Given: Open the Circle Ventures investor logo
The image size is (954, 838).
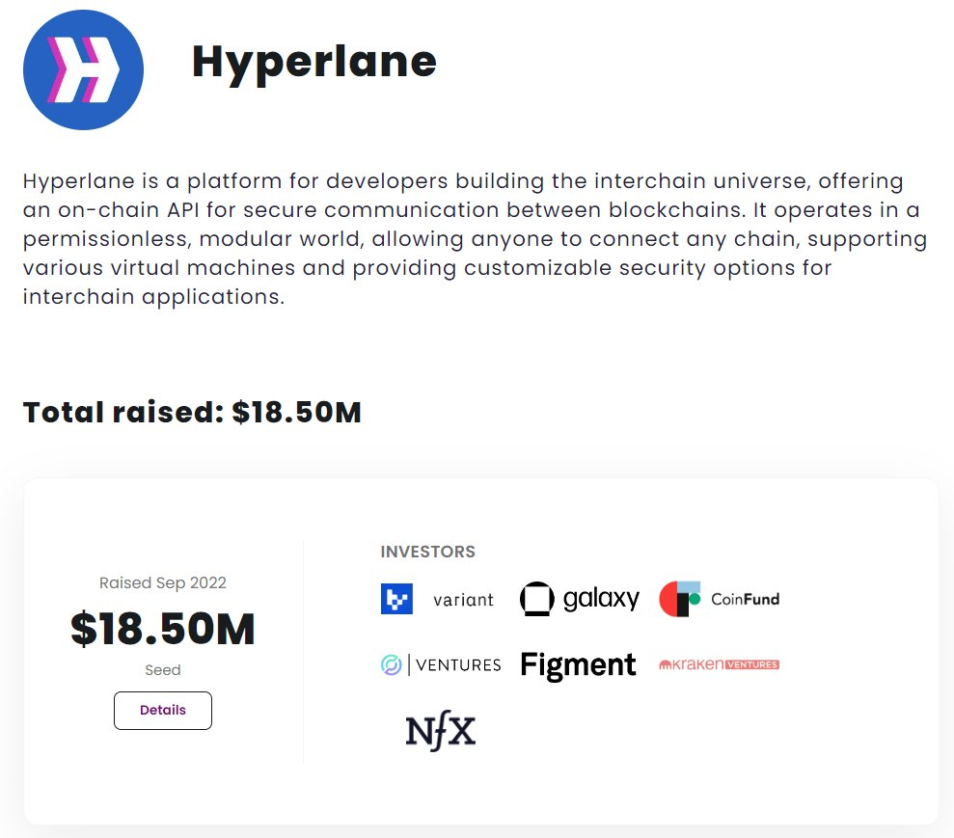Looking at the screenshot, I should 441,664.
